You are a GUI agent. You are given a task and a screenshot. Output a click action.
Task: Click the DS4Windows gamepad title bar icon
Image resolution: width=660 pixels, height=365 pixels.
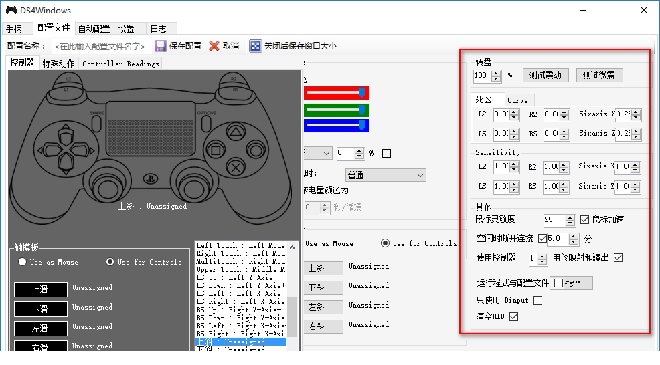tap(11, 10)
